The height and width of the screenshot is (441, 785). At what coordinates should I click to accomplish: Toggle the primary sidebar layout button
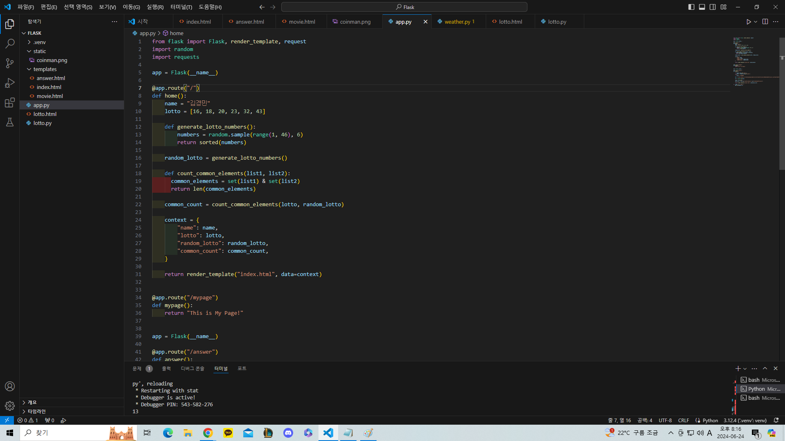coord(691,7)
